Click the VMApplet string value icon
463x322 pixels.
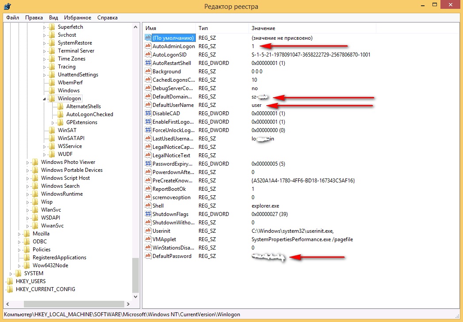148,239
